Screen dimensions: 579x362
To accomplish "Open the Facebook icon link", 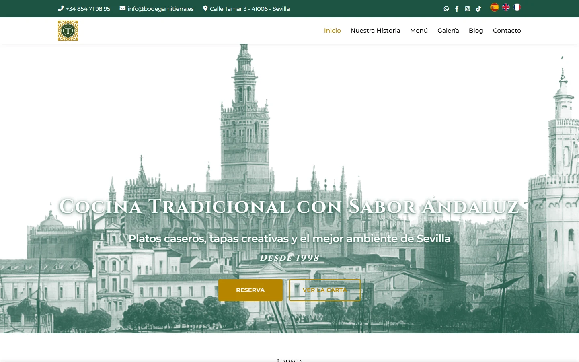I will tap(457, 9).
